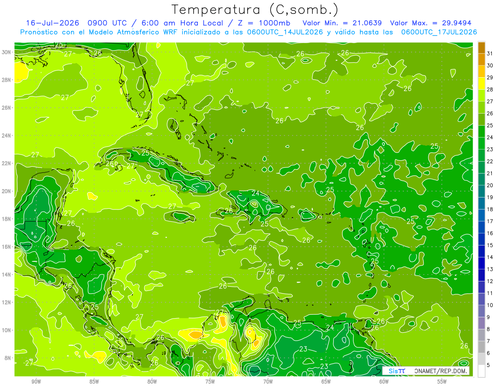Click legend value "19"
Viewport: 501px width, 387px height.
[x=490, y=197]
